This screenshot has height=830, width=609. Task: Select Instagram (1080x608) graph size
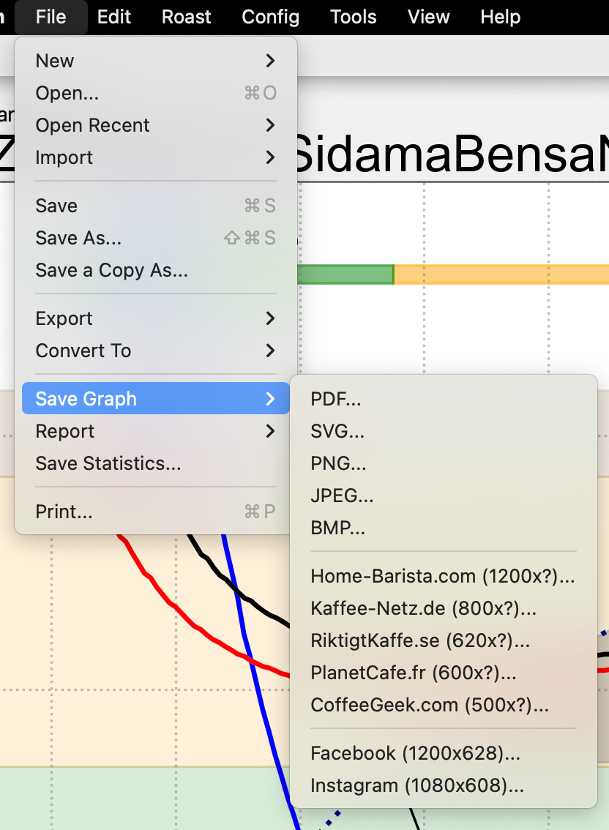(417, 785)
